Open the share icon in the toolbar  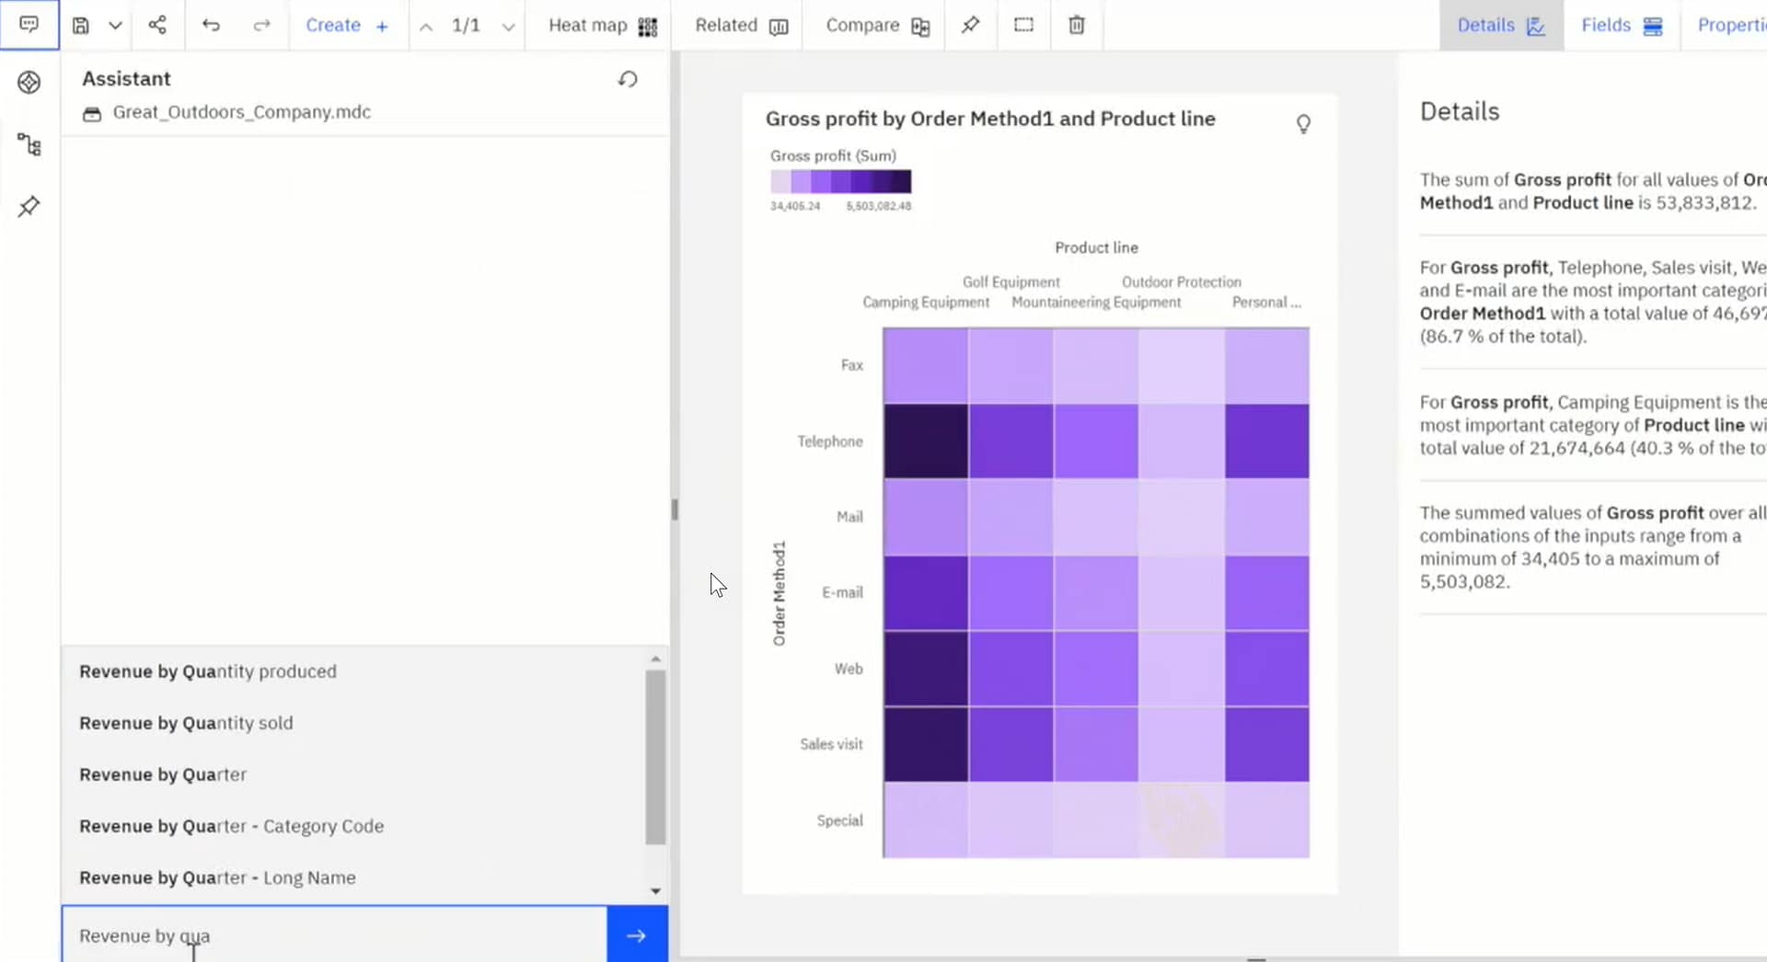[157, 25]
